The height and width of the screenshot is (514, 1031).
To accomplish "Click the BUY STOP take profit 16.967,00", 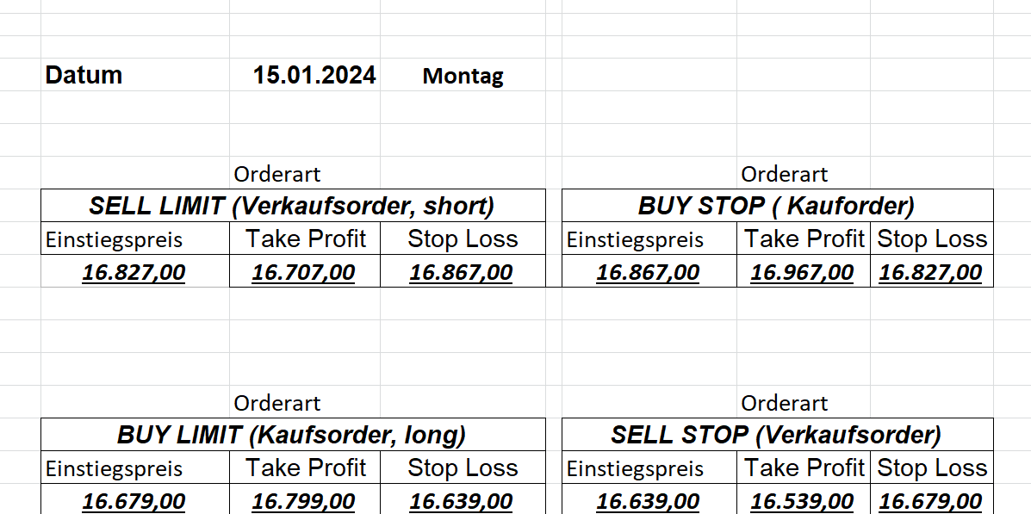I will [x=802, y=273].
